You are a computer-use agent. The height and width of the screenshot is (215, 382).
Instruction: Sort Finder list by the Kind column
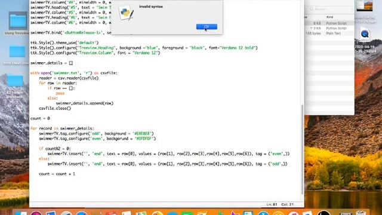coord(329,17)
